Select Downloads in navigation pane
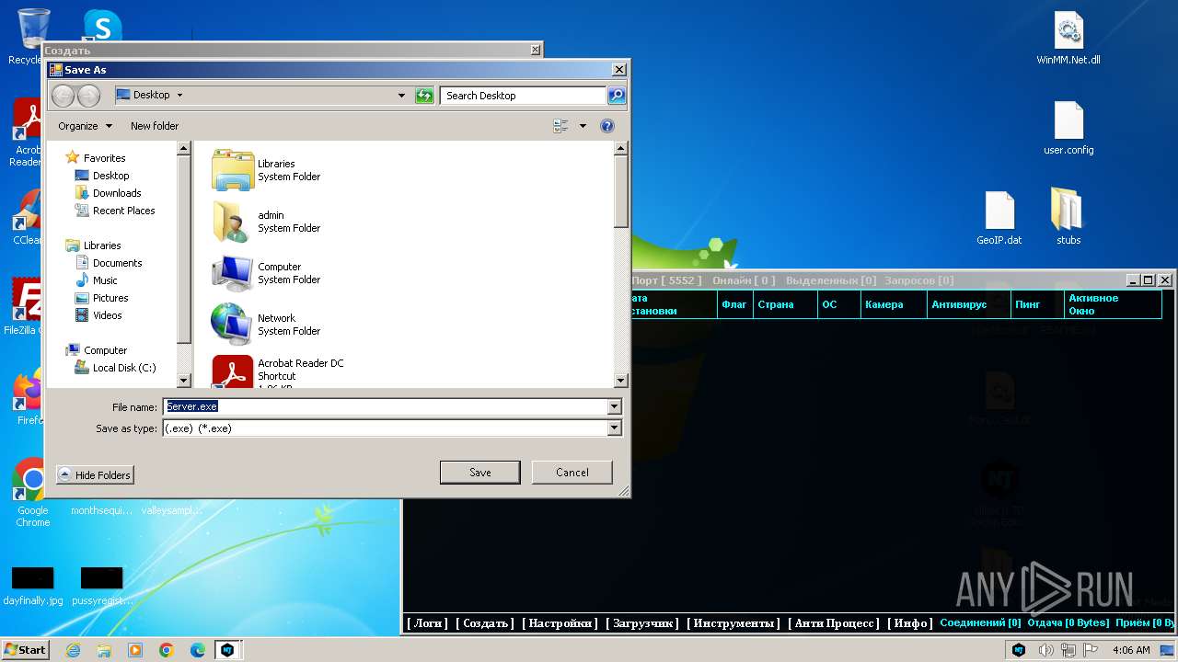The width and height of the screenshot is (1178, 662). click(x=117, y=193)
